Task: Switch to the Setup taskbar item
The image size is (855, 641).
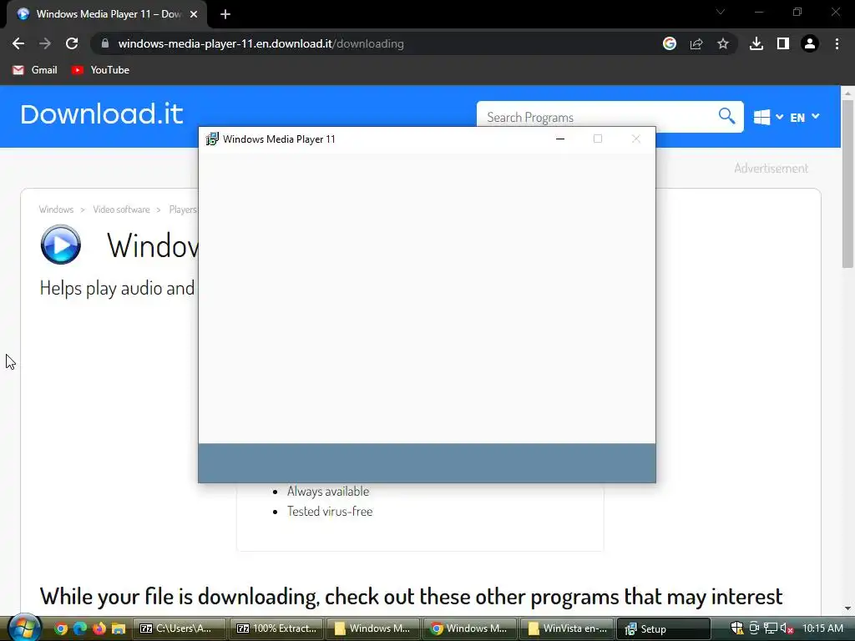Action: (664, 628)
